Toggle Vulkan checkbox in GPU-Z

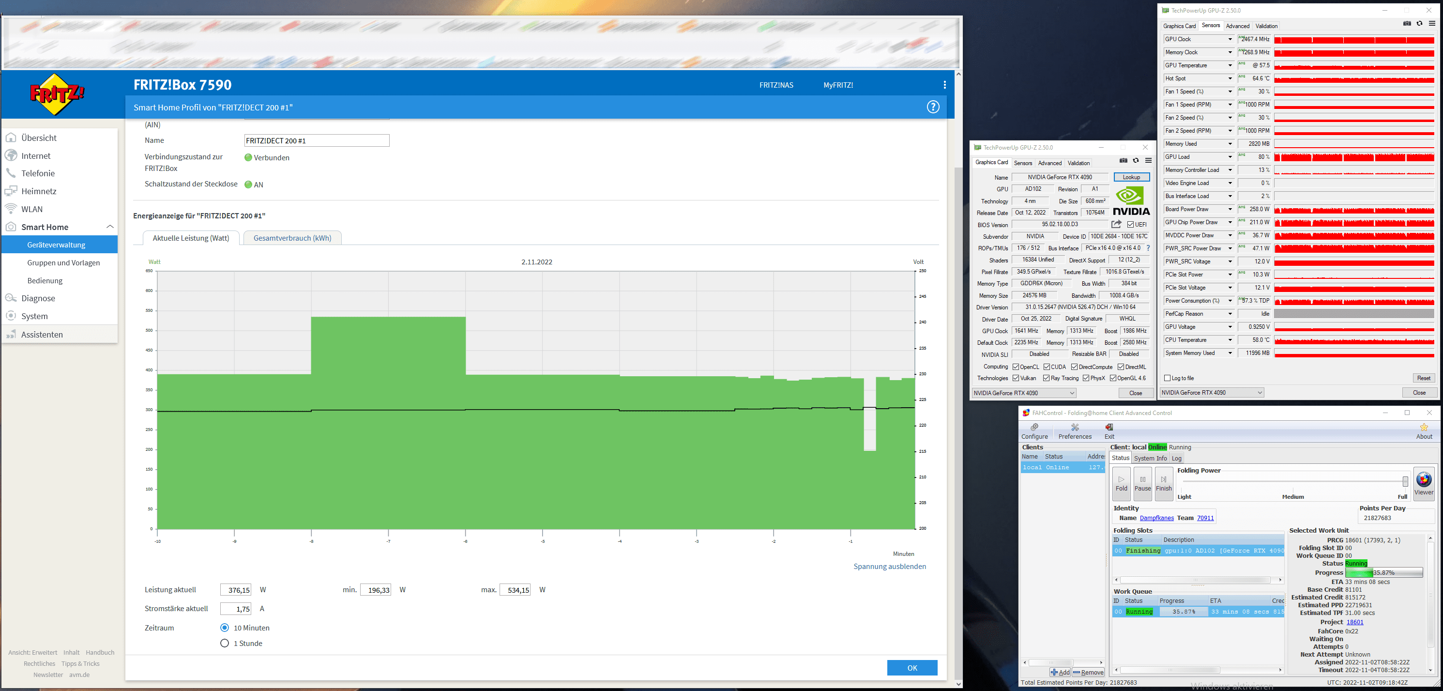1016,378
